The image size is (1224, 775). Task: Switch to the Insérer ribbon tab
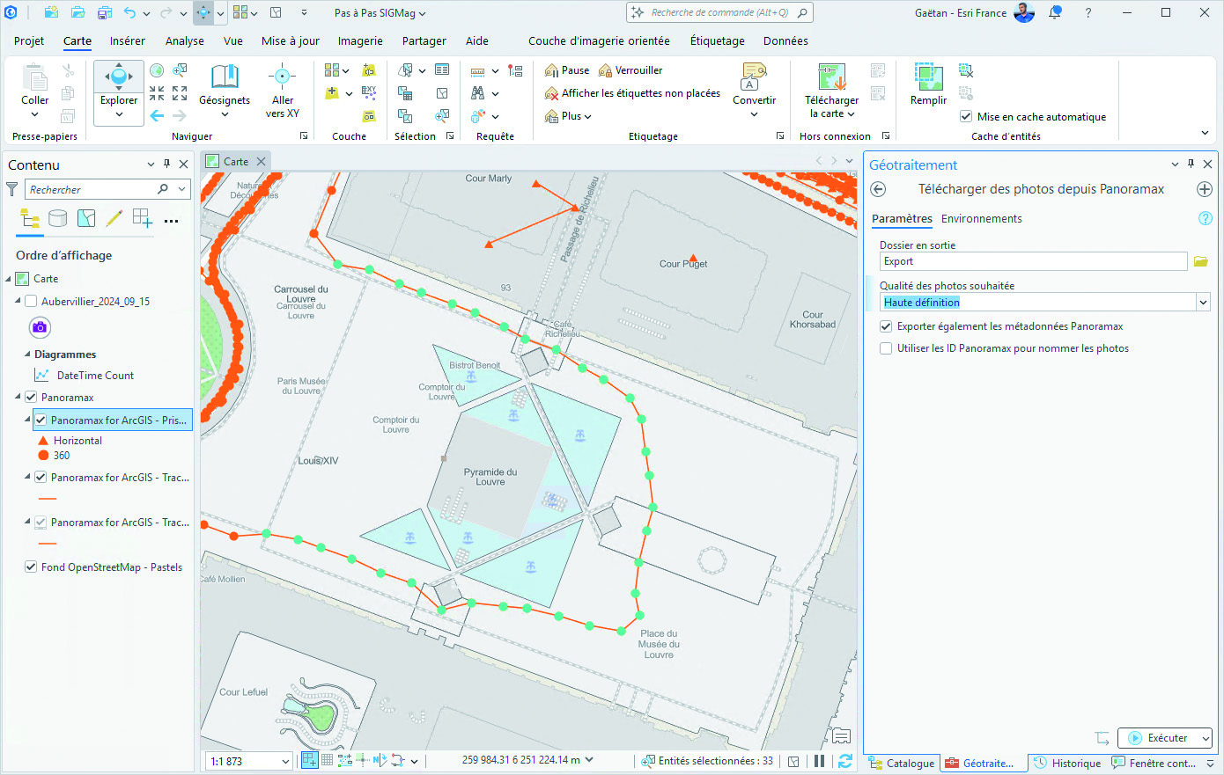(x=128, y=40)
